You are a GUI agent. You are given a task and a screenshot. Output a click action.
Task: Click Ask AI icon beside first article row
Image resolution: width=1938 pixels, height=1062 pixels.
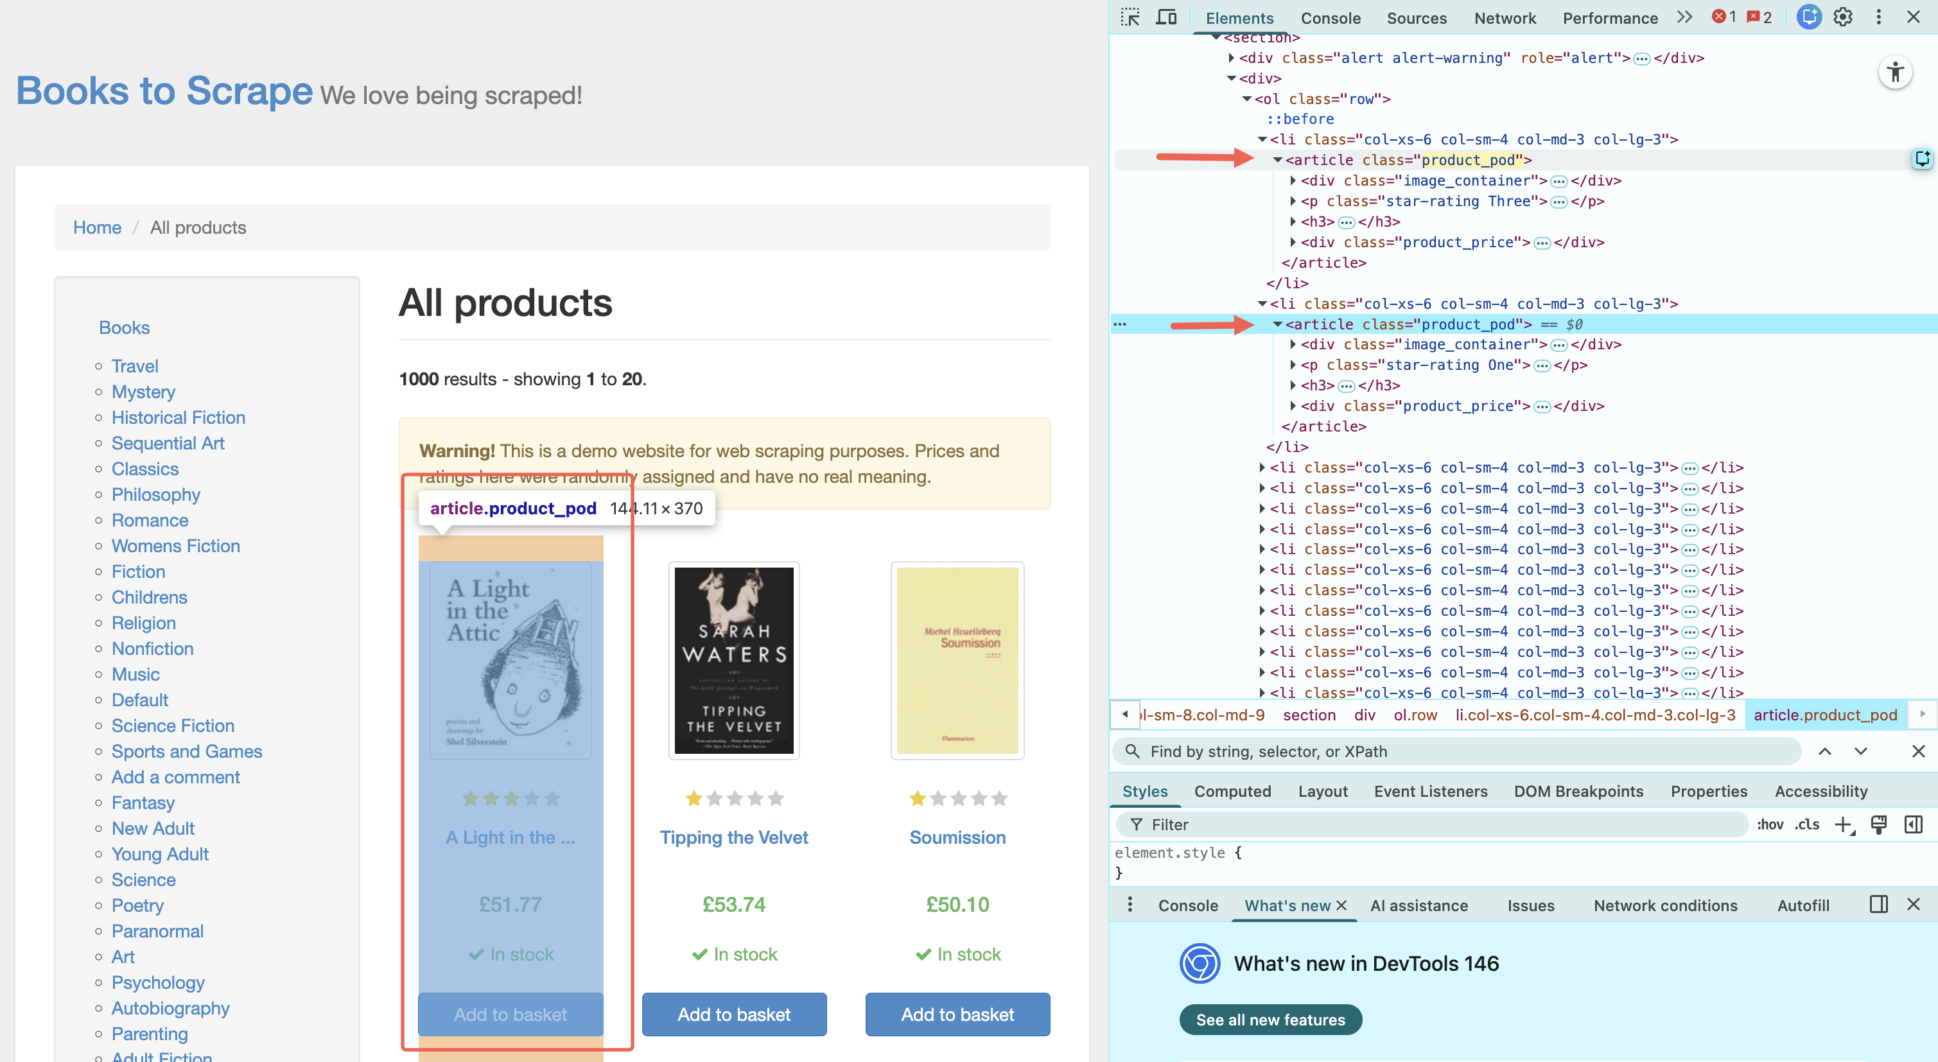[x=1922, y=159]
